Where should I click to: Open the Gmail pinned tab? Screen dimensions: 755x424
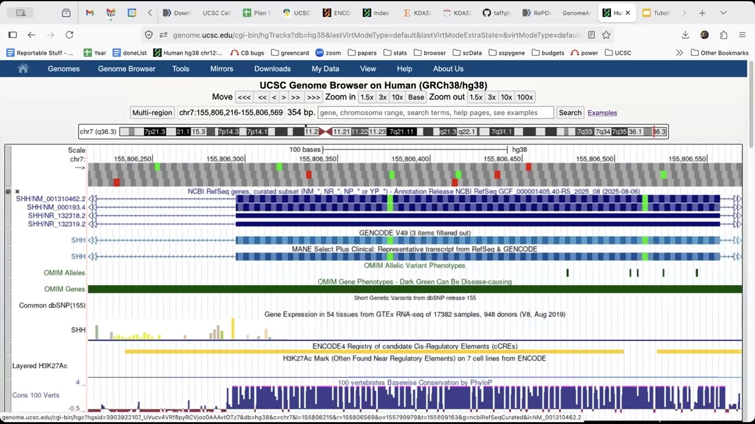tap(90, 12)
